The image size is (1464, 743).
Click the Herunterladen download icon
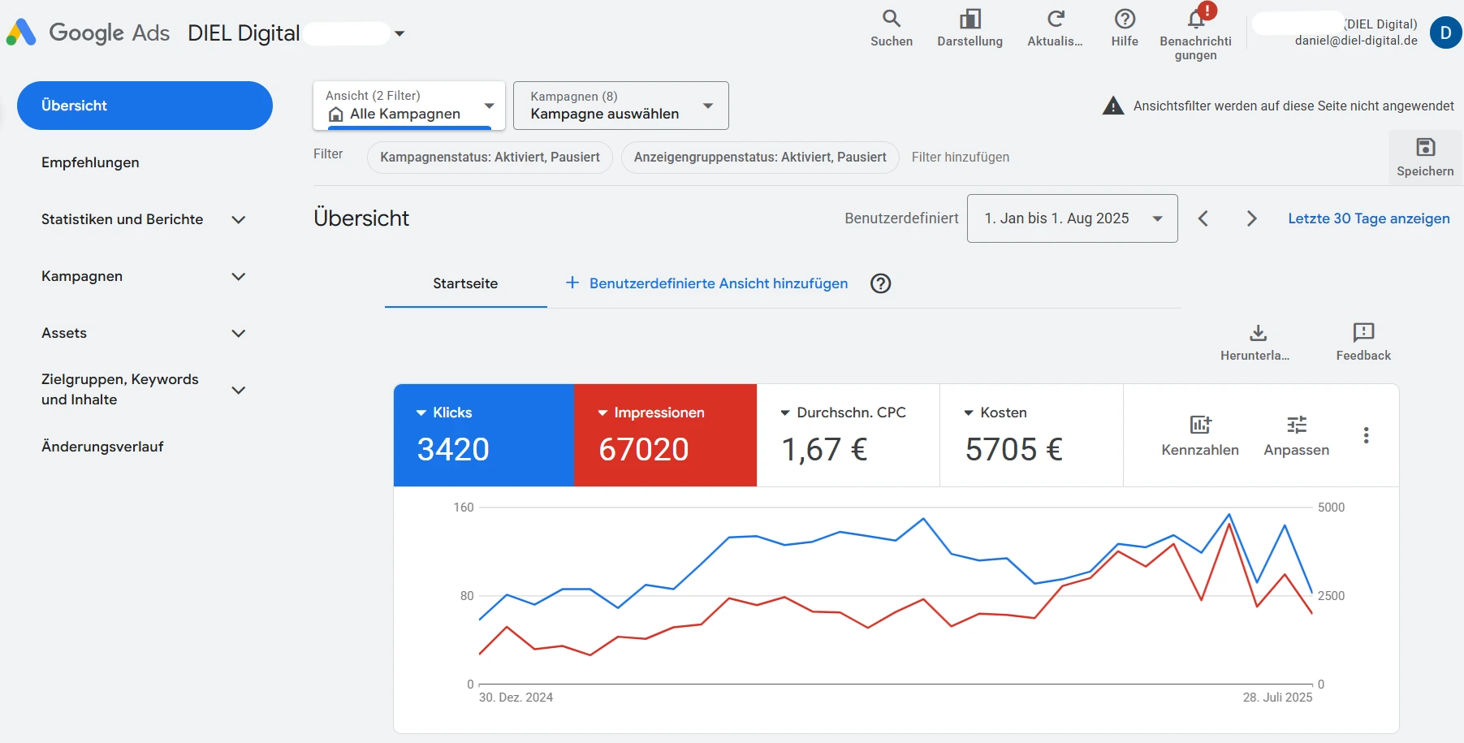(1258, 332)
